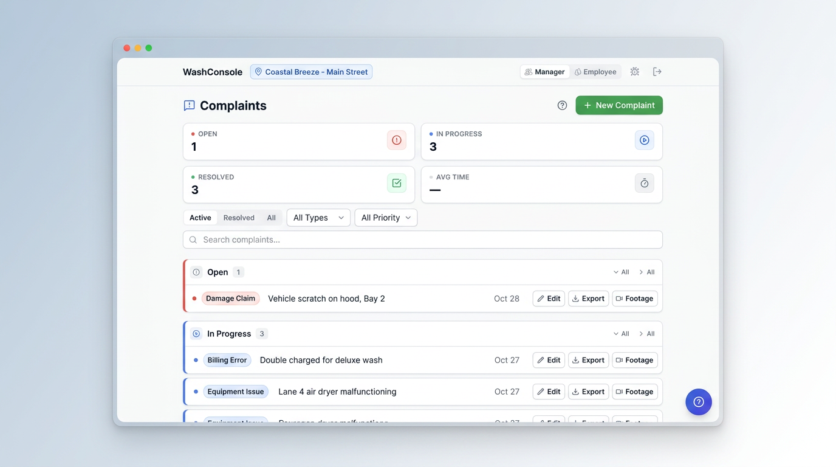Click the Open stat card
The width and height of the screenshot is (836, 467).
[x=299, y=142]
